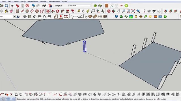The width and height of the screenshot is (181, 101).
Task: Select the Tape Measure tool
Action: tap(78, 11)
